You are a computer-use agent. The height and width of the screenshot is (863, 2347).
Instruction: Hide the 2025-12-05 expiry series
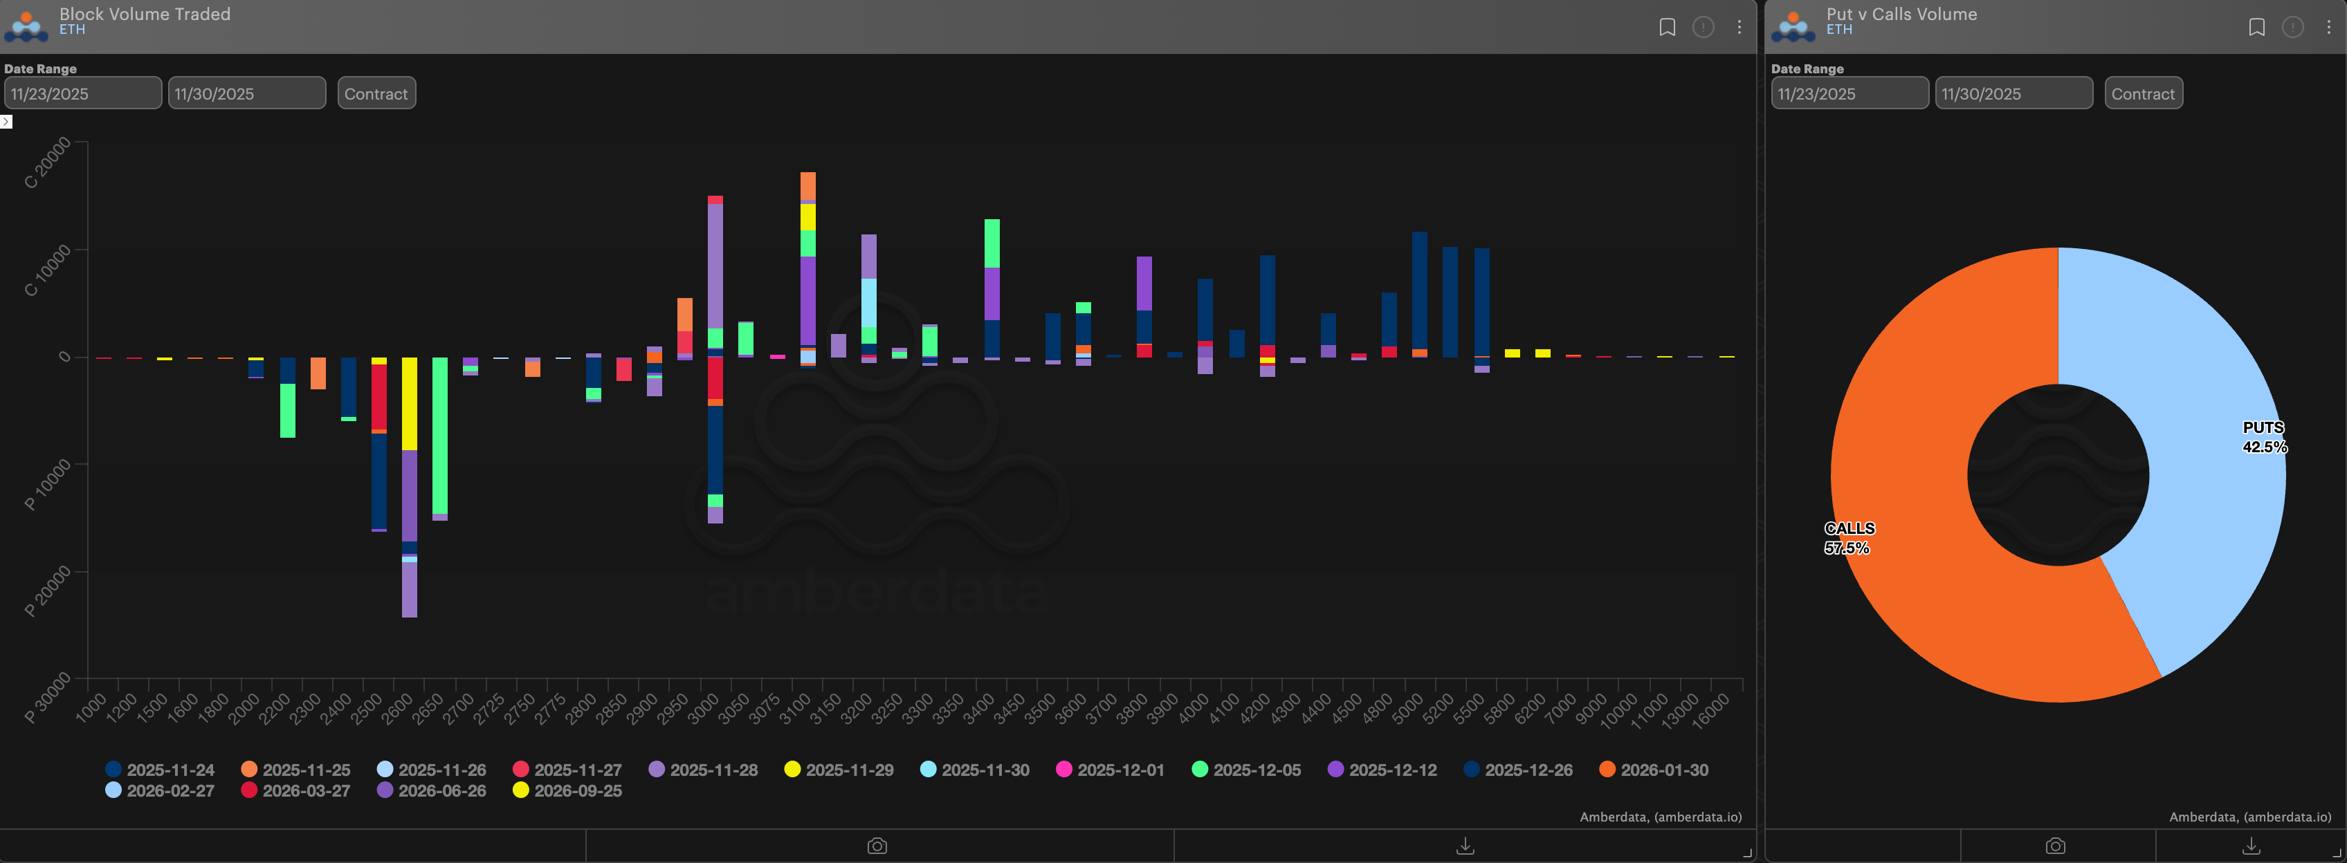[x=1246, y=769]
